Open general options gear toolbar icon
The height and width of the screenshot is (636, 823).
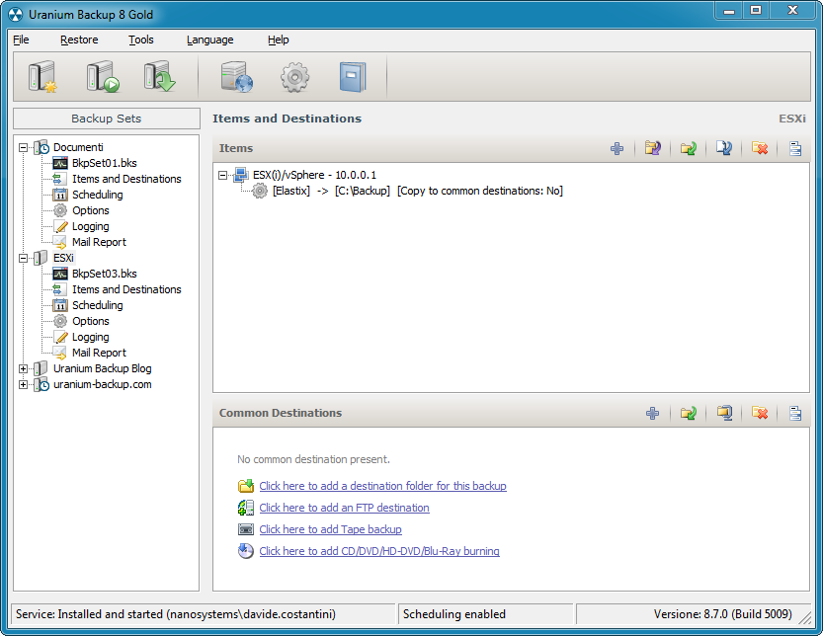[295, 78]
